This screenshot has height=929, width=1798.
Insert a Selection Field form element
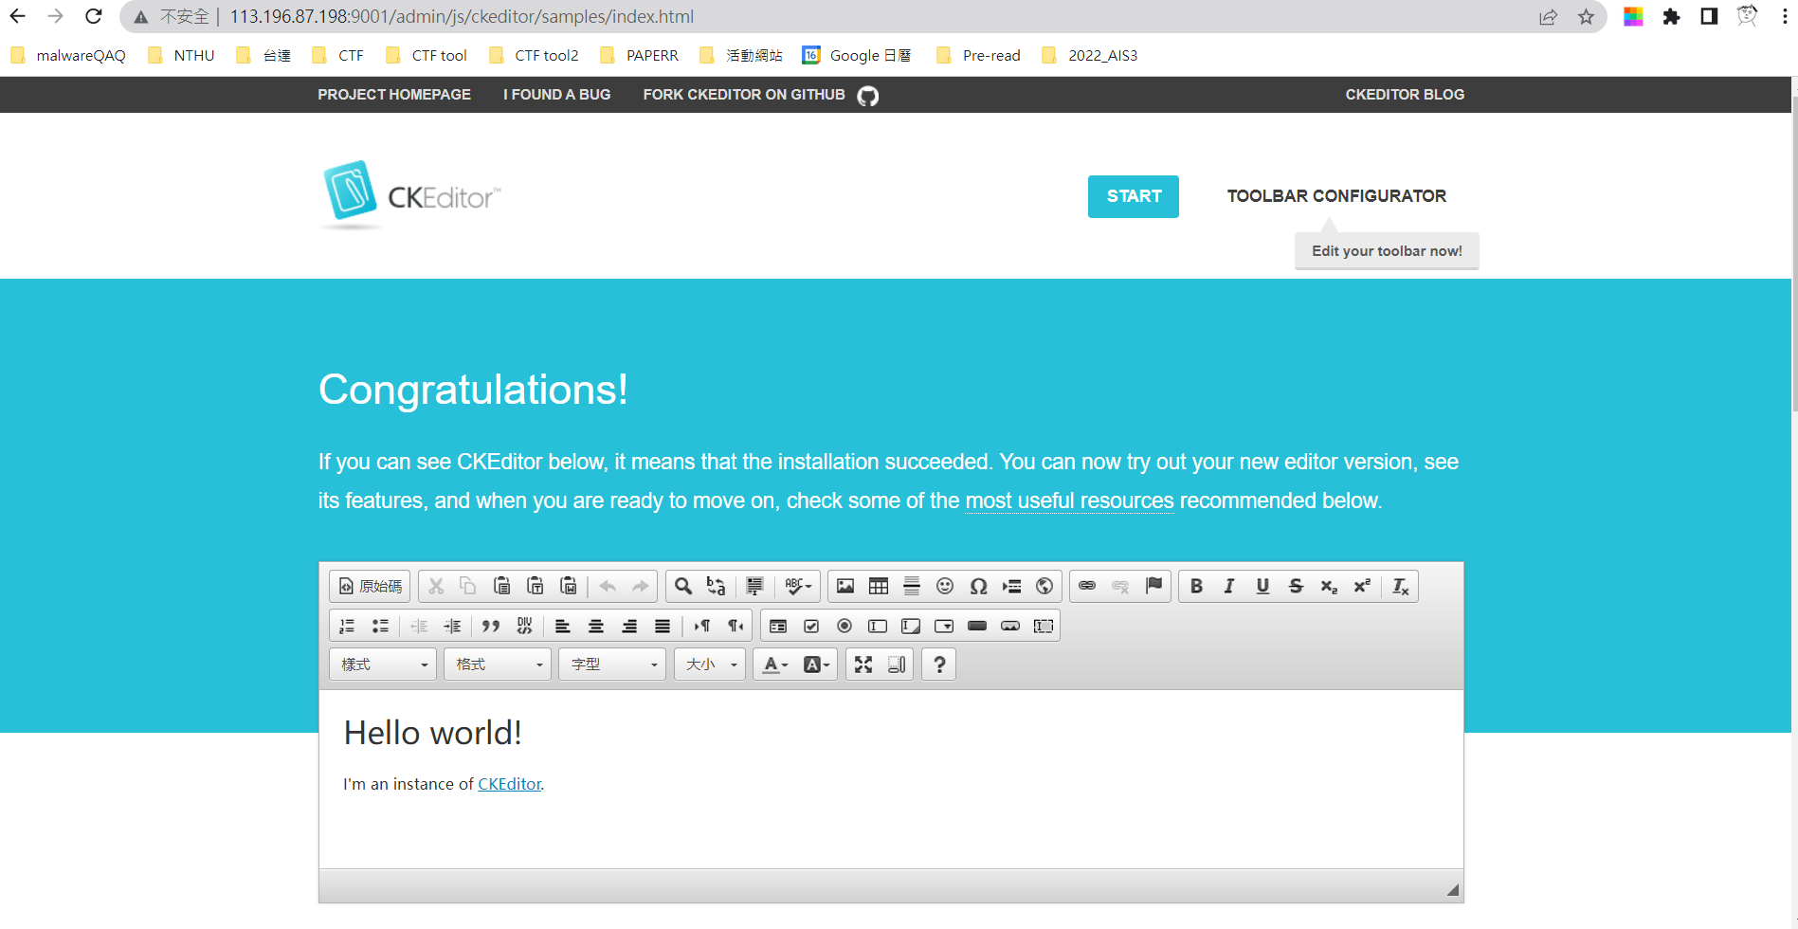click(944, 627)
